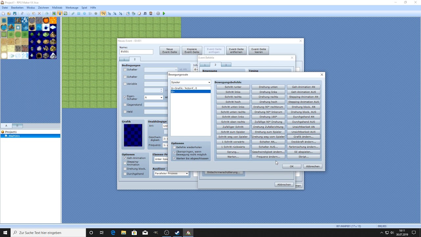421x237 pixels.
Task: Select the pencil drawing tool
Action: click(x=73, y=13)
